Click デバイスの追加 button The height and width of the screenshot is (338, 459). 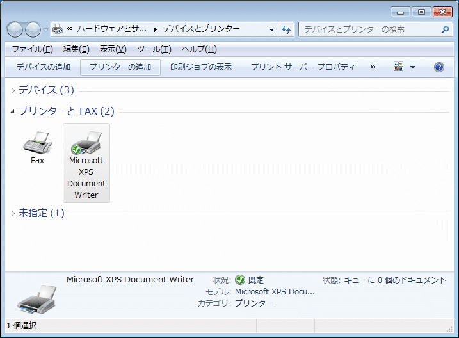coord(44,67)
